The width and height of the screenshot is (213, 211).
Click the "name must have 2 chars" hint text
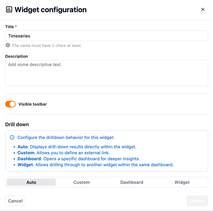coord(47,46)
